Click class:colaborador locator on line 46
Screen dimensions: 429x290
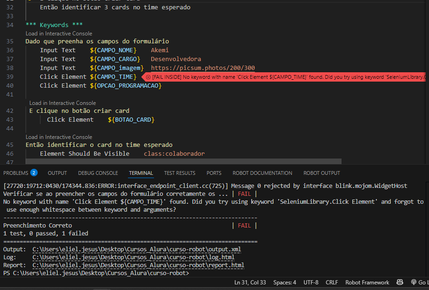click(174, 154)
